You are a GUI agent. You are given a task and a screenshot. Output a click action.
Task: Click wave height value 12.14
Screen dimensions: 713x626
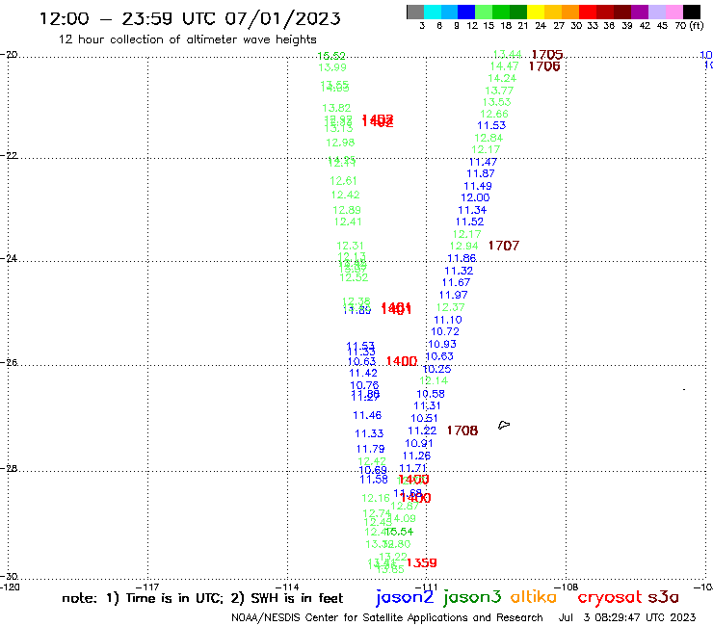(x=434, y=381)
